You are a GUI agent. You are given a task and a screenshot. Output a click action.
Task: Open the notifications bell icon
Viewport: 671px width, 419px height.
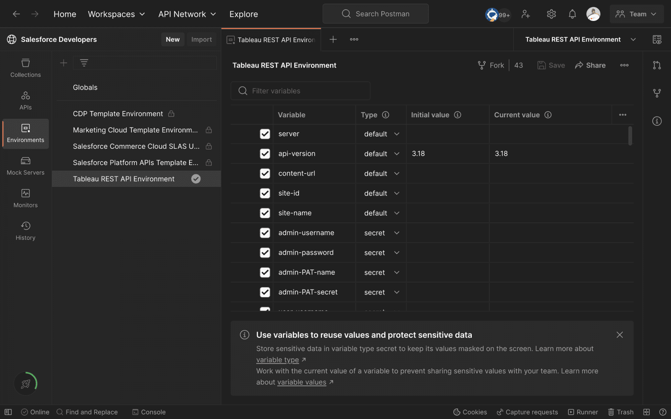572,14
